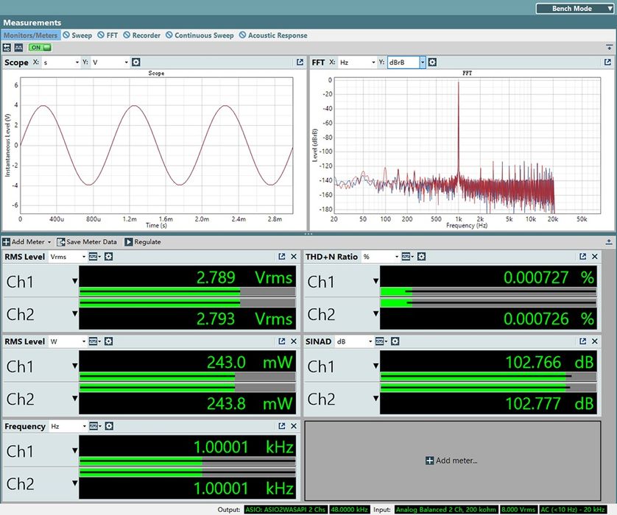Pop out the RMS Level Vrms meter
Image resolution: width=617 pixels, height=515 pixels.
(x=282, y=257)
